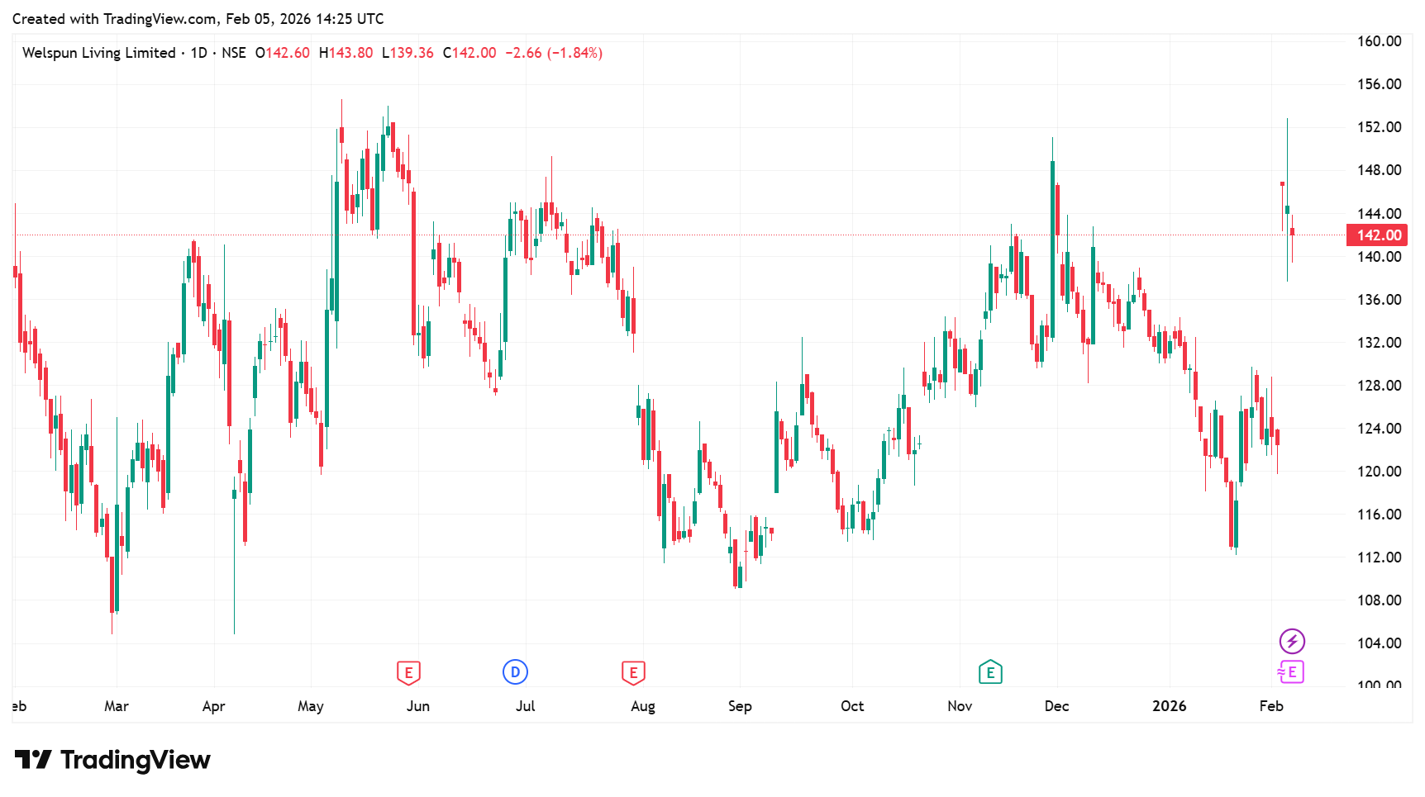Click the change value −2.66 (−1.84%)
This screenshot has width=1425, height=797.
(x=554, y=53)
